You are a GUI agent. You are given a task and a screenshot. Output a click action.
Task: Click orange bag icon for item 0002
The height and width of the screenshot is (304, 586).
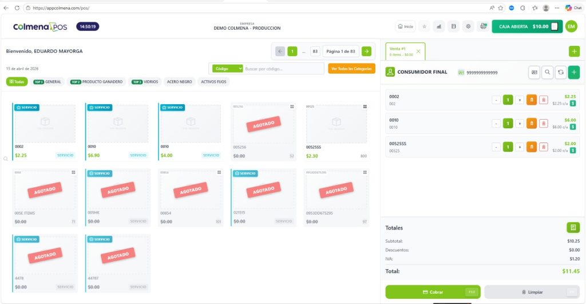(532, 100)
